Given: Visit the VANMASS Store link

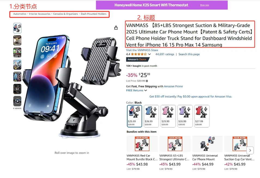Looking at the screenshot, I should pos(142,50).
